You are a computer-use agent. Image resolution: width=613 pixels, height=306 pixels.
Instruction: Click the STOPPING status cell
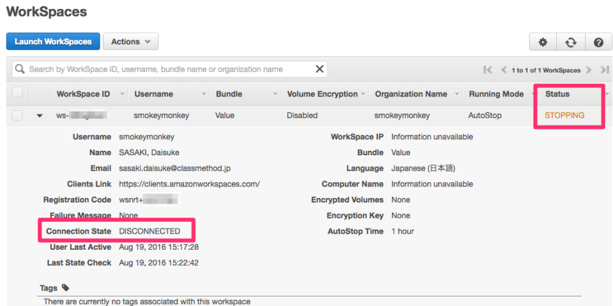click(564, 116)
